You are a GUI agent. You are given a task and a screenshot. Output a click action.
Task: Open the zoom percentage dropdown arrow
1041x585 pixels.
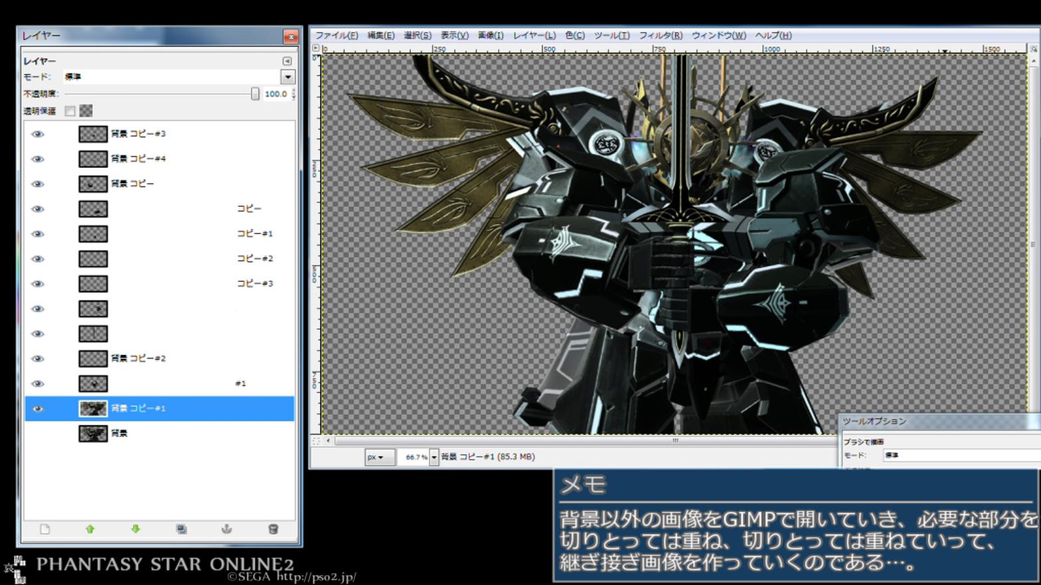click(x=434, y=457)
